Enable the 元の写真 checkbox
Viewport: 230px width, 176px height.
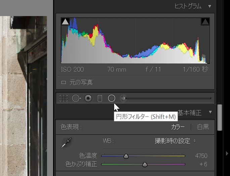coord(63,83)
